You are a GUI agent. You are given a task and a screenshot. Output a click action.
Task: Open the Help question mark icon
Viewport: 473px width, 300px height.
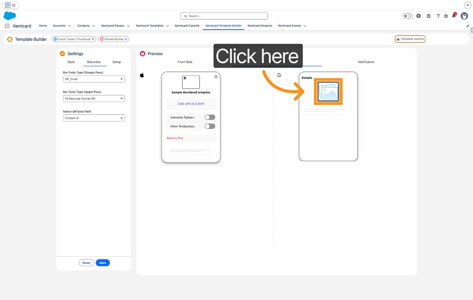pos(438,16)
